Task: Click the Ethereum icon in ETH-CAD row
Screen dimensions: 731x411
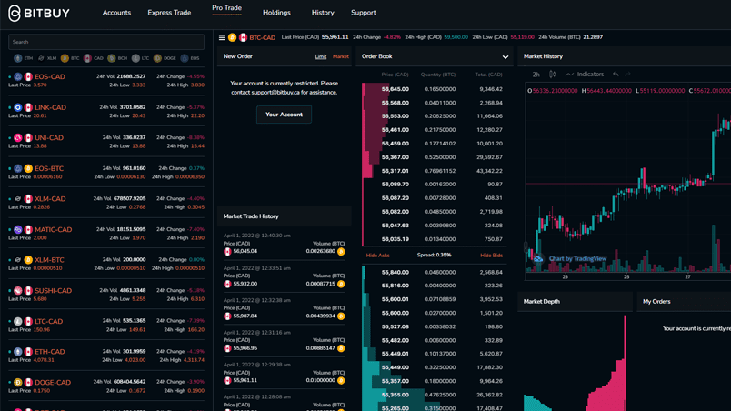Action: tap(17, 351)
